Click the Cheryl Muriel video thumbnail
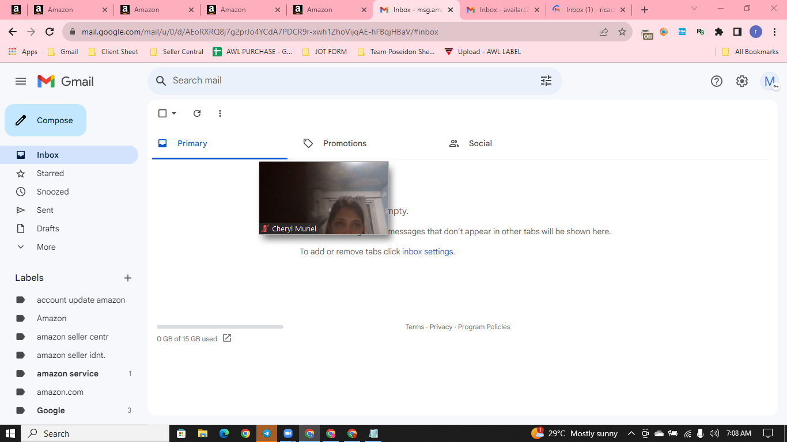 coord(324,198)
